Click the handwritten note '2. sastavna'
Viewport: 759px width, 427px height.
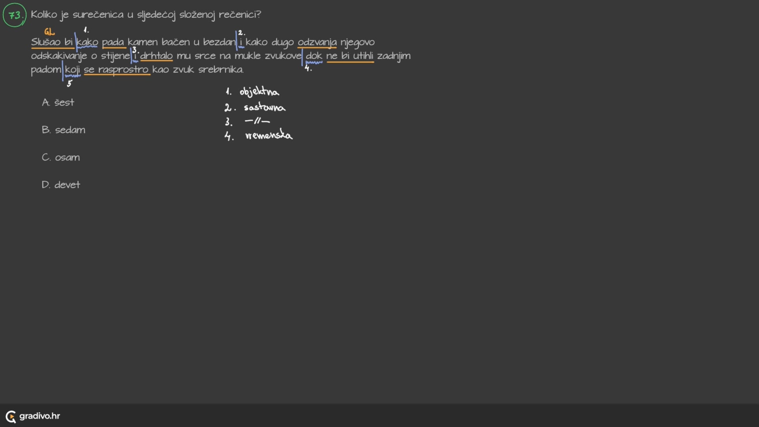255,107
